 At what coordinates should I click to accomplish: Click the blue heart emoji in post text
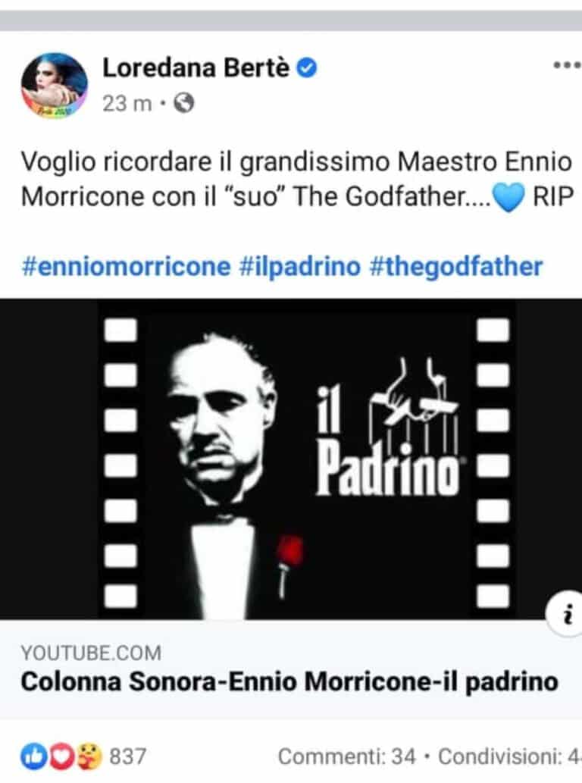click(x=508, y=197)
